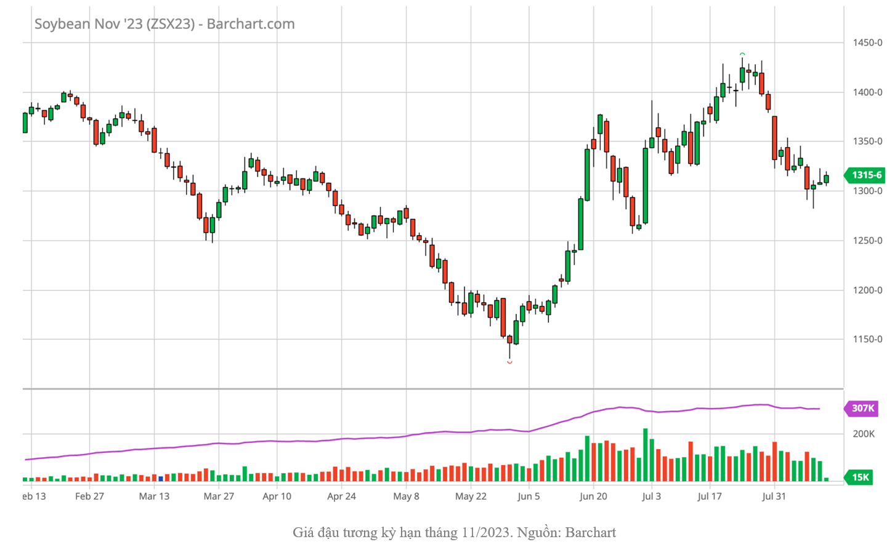Click the tallest green volume bar near Jul 3
Screen dimensions: 895x547
[646, 455]
